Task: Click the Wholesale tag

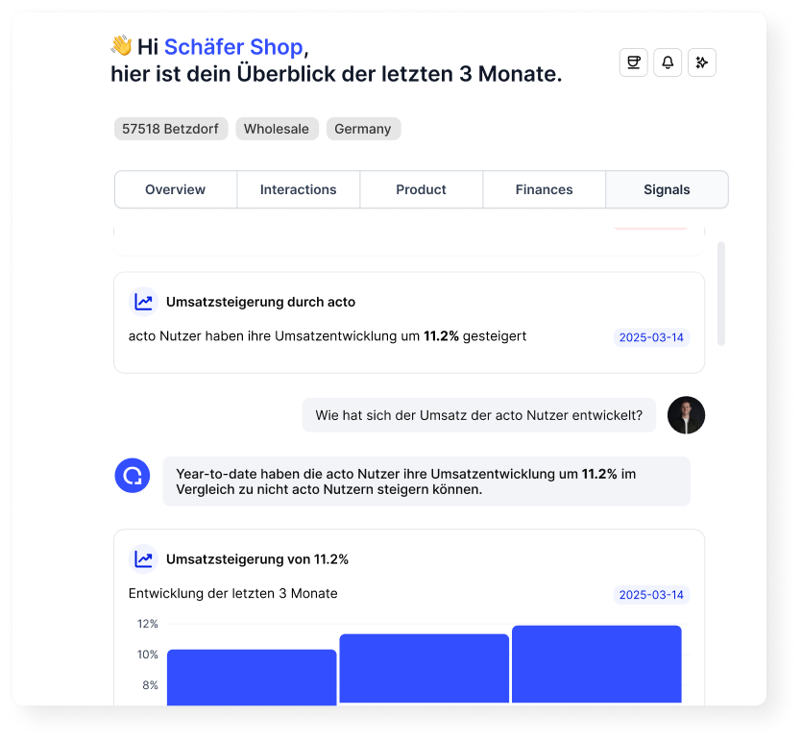Action: coord(277,129)
